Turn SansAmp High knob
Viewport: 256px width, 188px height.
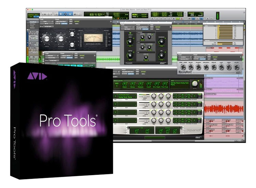(x=229, y=67)
